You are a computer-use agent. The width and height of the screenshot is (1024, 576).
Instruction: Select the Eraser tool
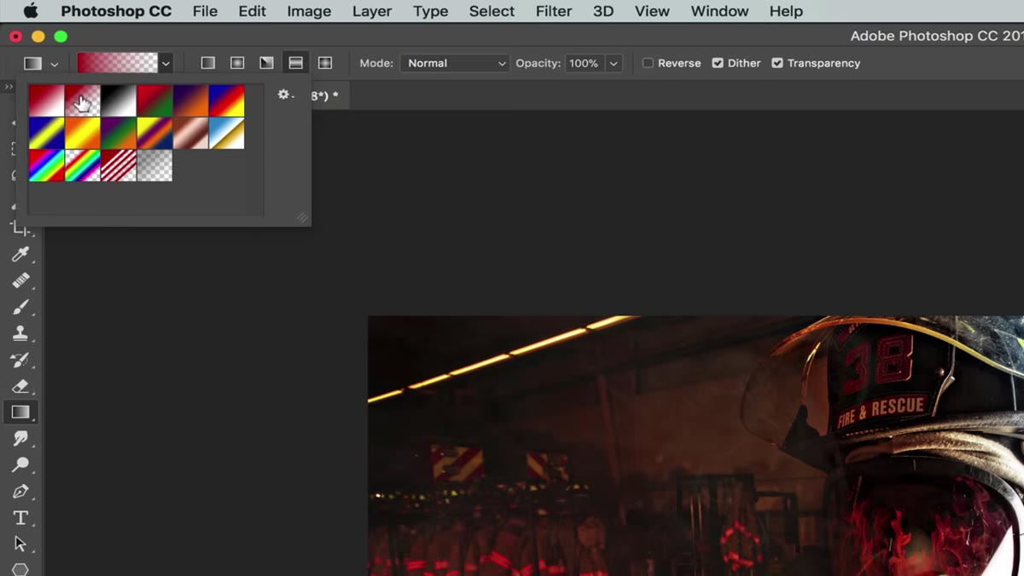20,386
